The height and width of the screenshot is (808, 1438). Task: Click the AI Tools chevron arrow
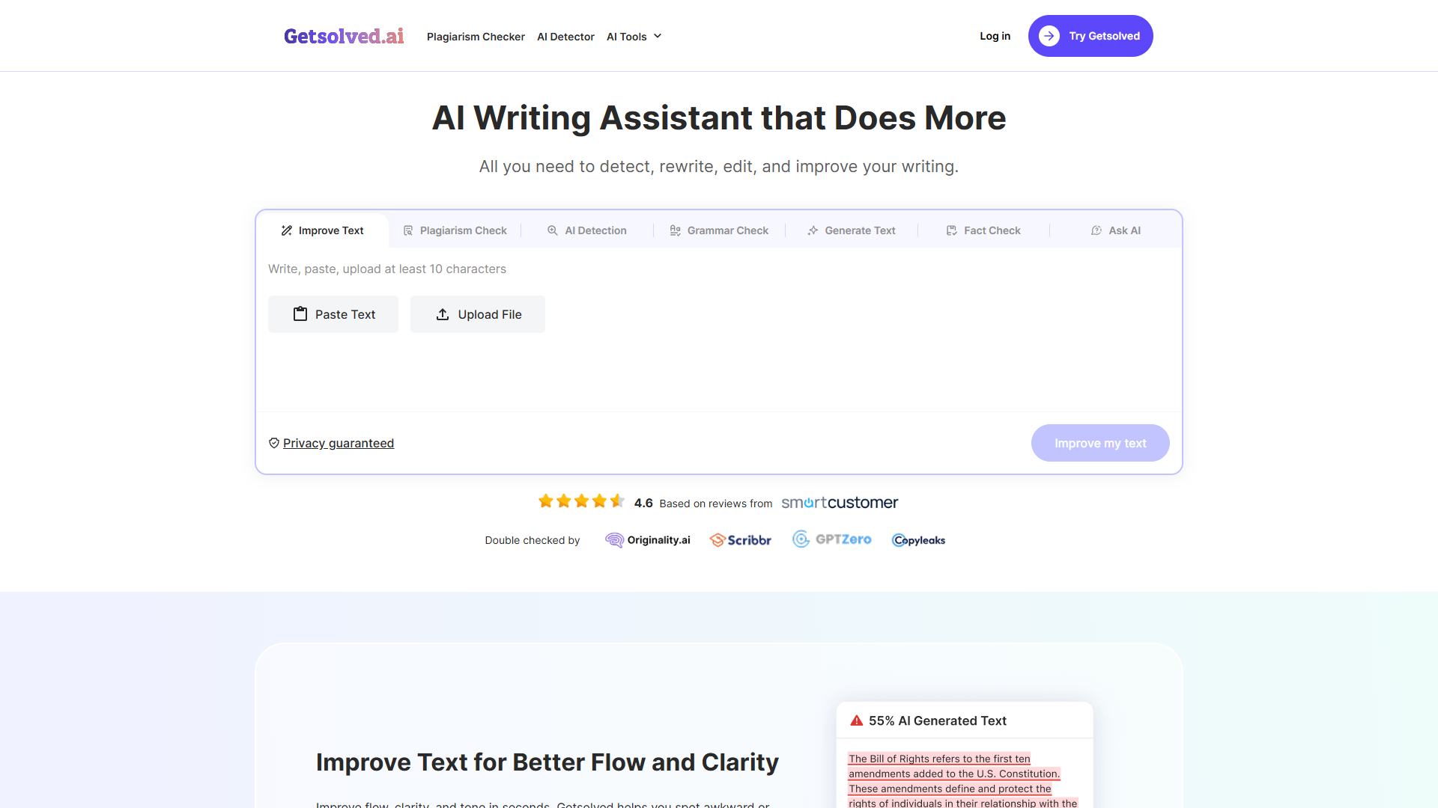coord(658,36)
